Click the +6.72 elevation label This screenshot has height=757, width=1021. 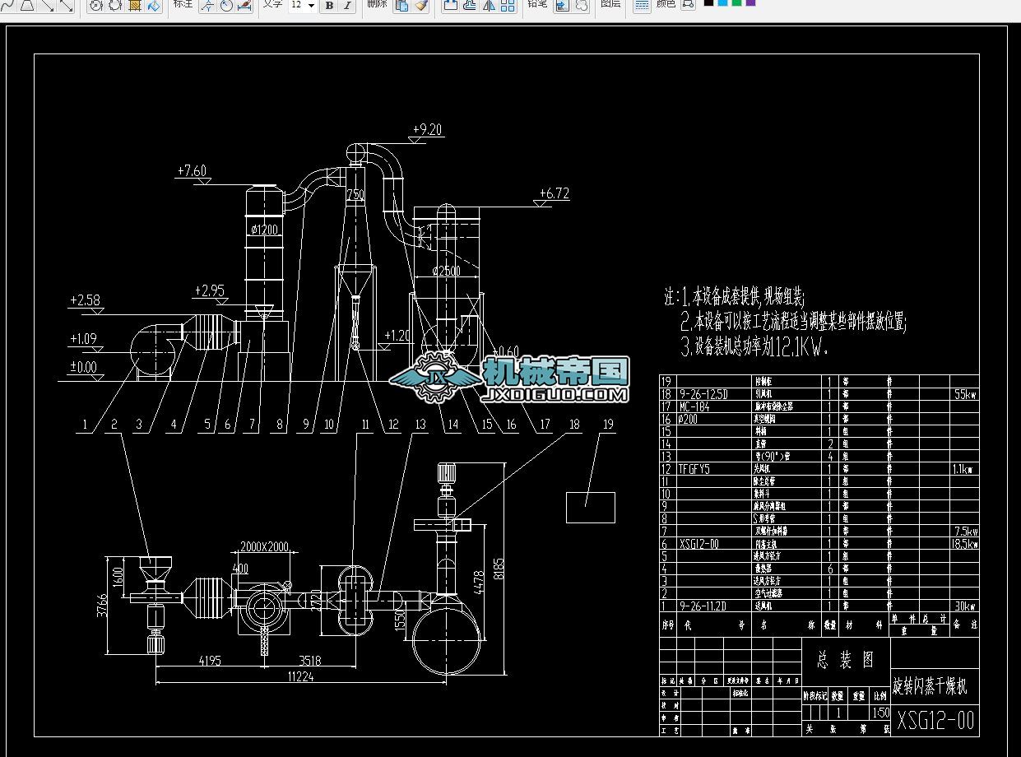tap(554, 194)
